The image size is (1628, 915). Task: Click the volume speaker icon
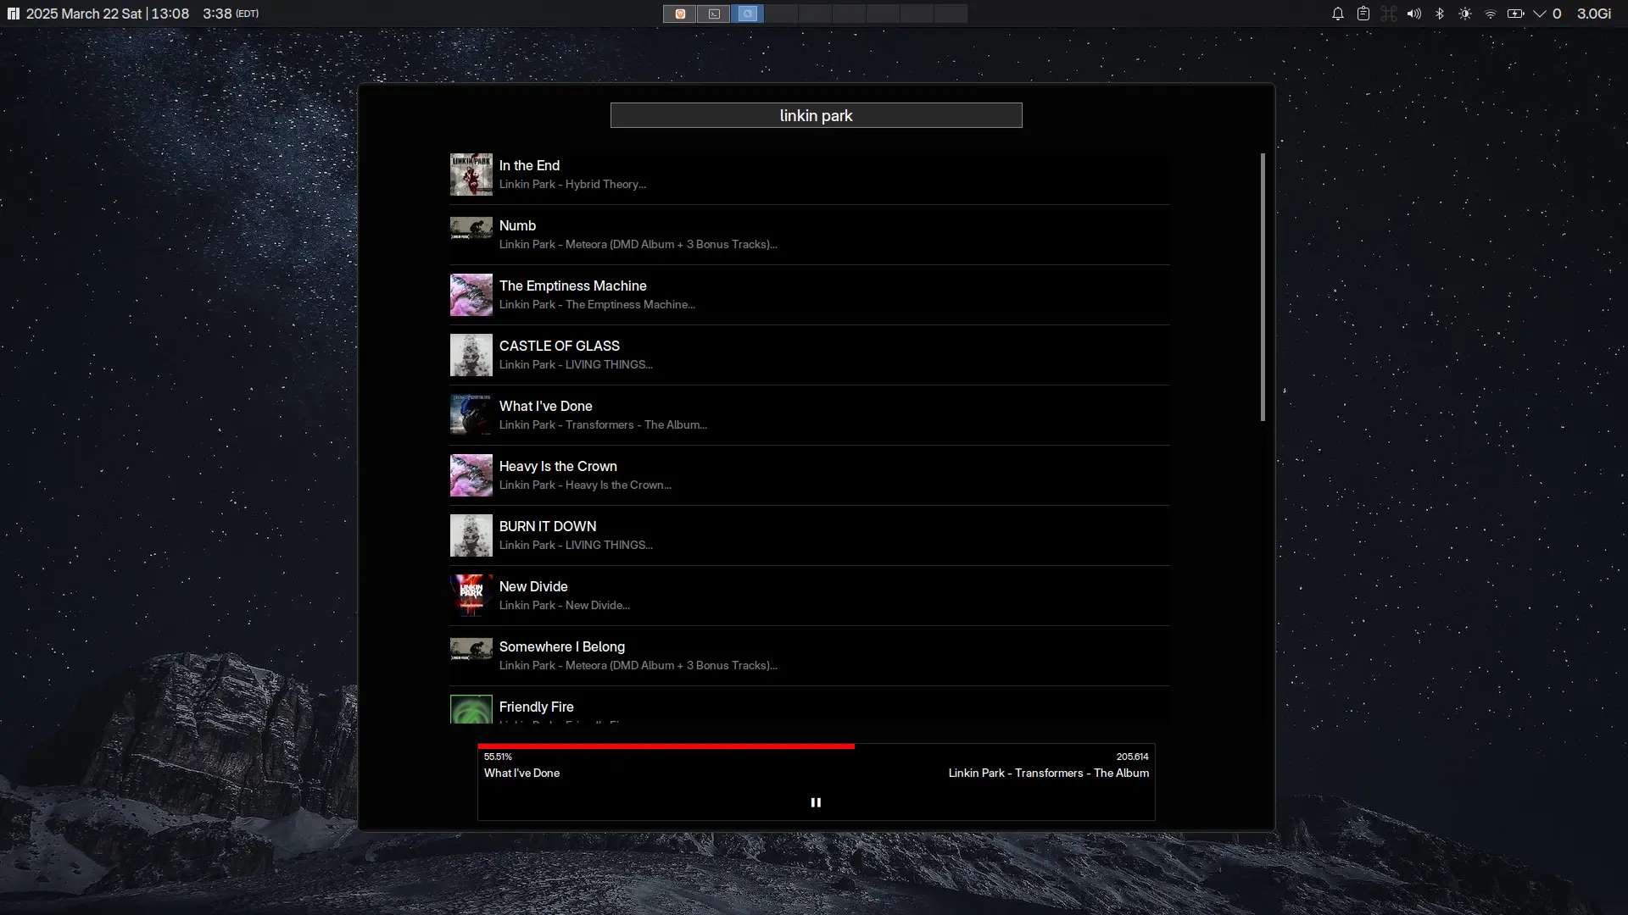[x=1414, y=14]
